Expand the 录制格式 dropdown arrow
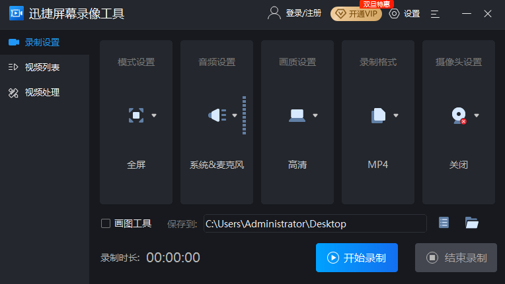 point(396,115)
